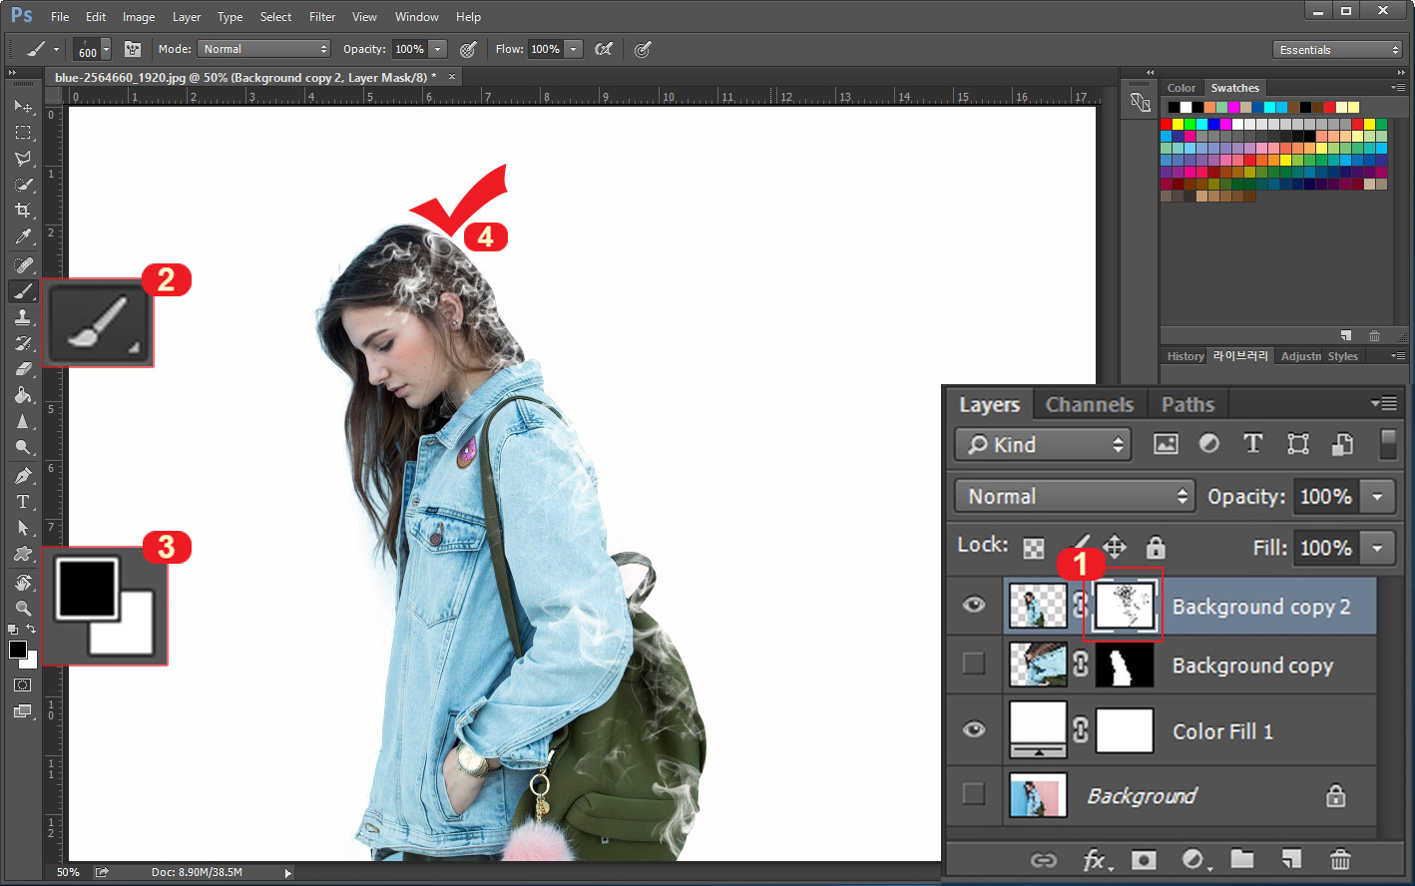Create a new layer in Layers panel

coord(1291,859)
